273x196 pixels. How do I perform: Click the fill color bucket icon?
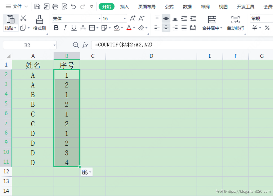coord(117,28)
